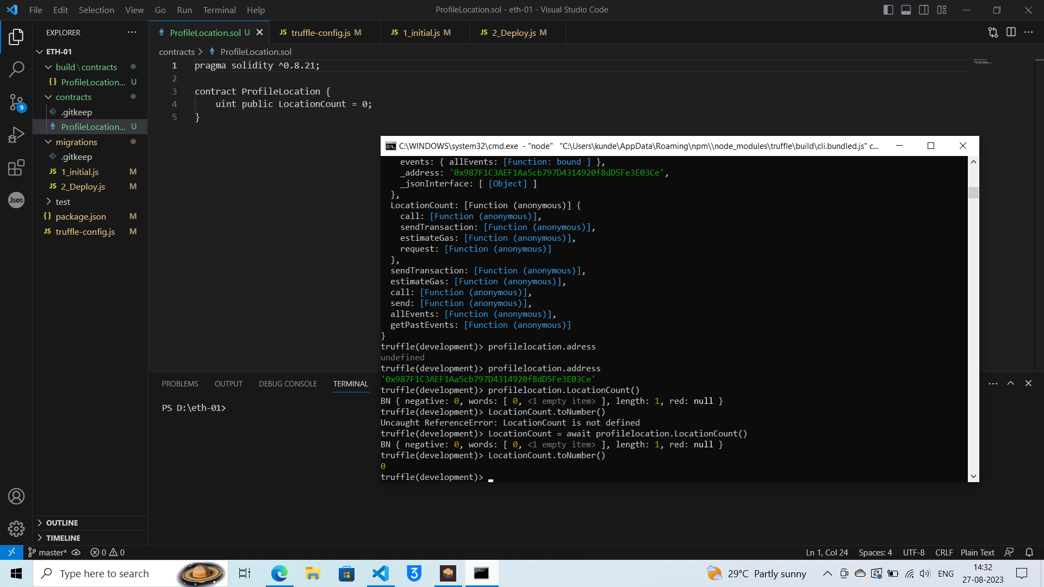Viewport: 1044px width, 587px height.
Task: Toggle Panel visibility layout button
Action: [x=906, y=10]
